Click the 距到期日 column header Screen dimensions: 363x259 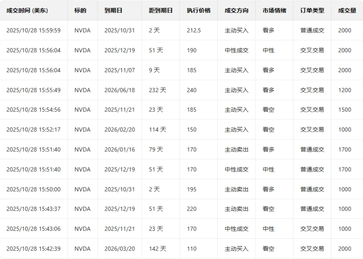coord(161,10)
